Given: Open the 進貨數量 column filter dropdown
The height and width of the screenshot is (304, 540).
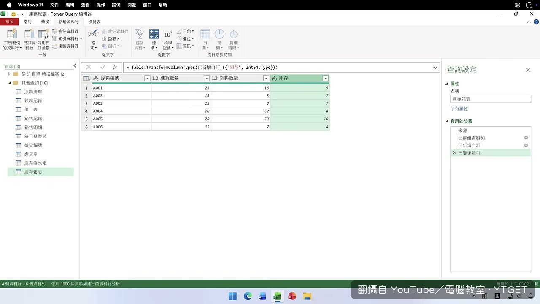Looking at the screenshot, I should 207,78.
